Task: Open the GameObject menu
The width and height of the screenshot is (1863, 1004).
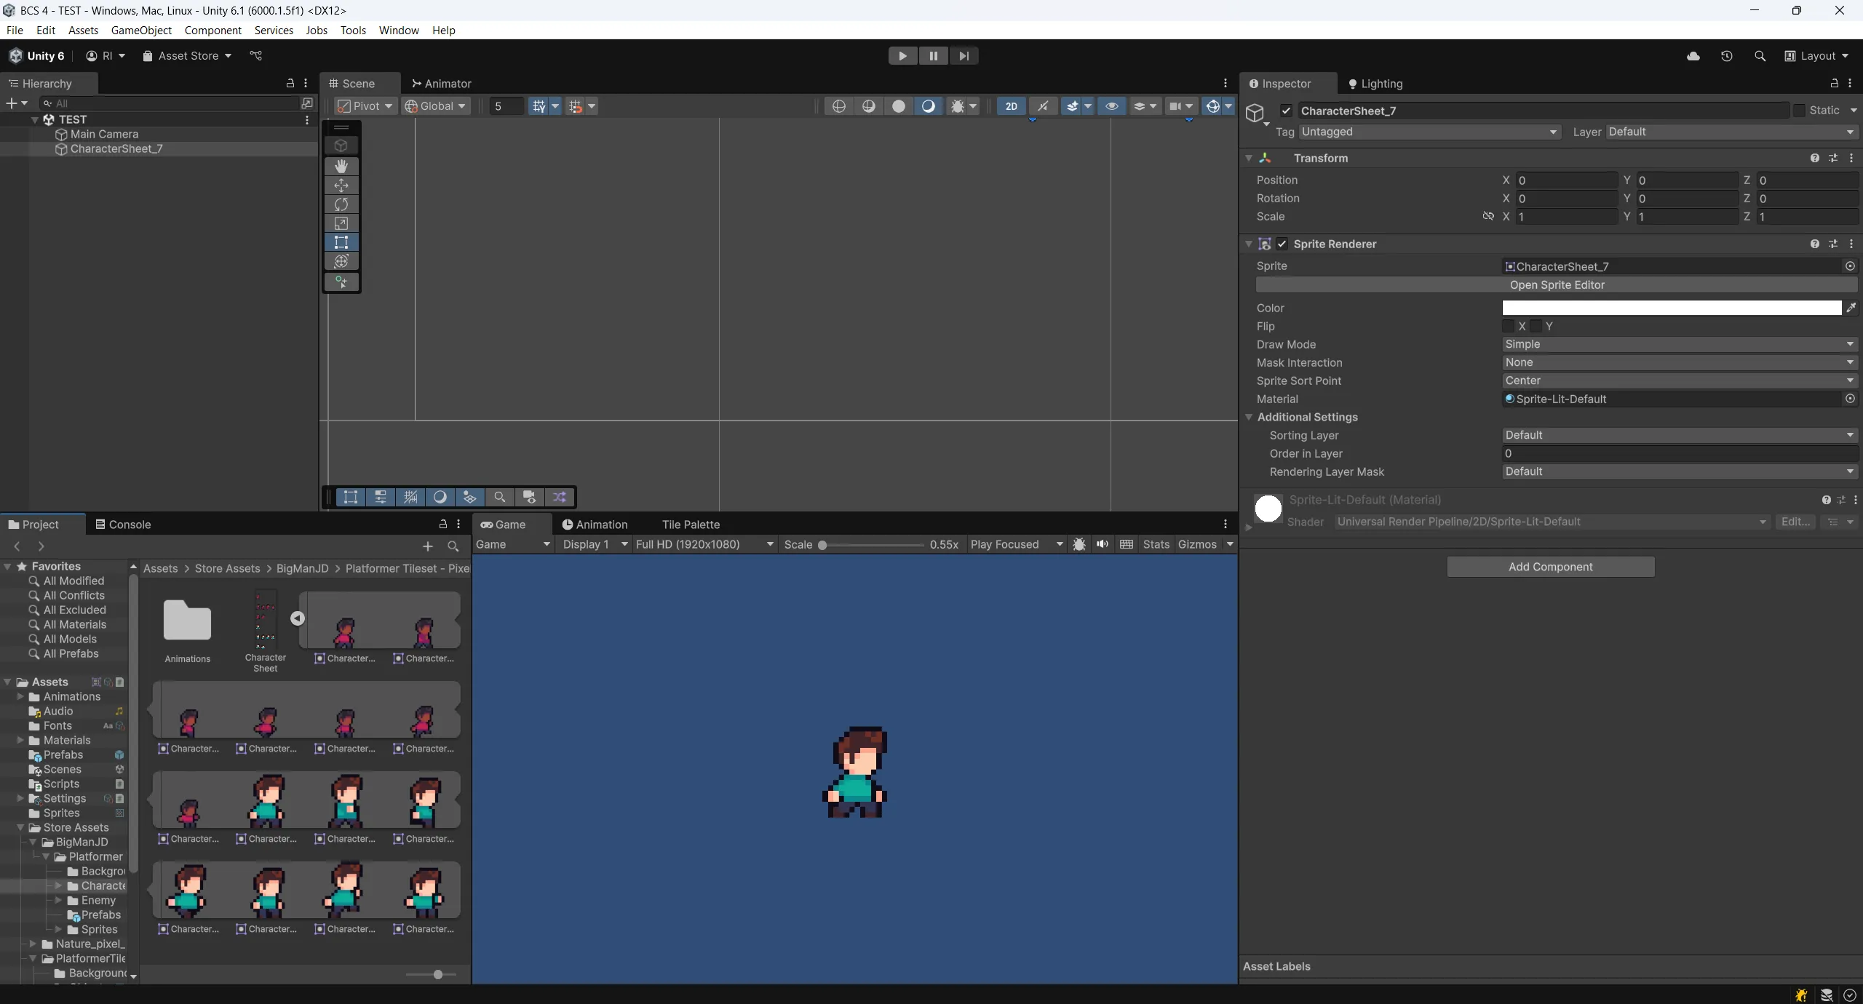Action: 141,30
